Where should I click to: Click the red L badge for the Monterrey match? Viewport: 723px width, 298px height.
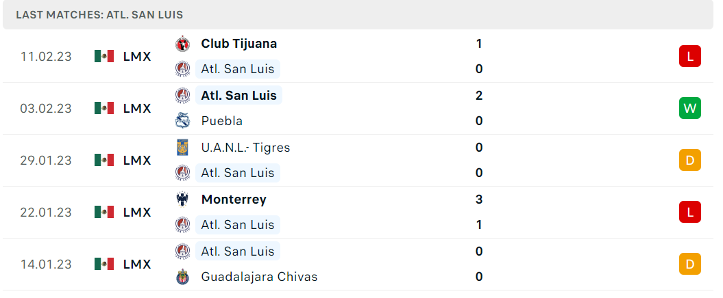point(690,212)
